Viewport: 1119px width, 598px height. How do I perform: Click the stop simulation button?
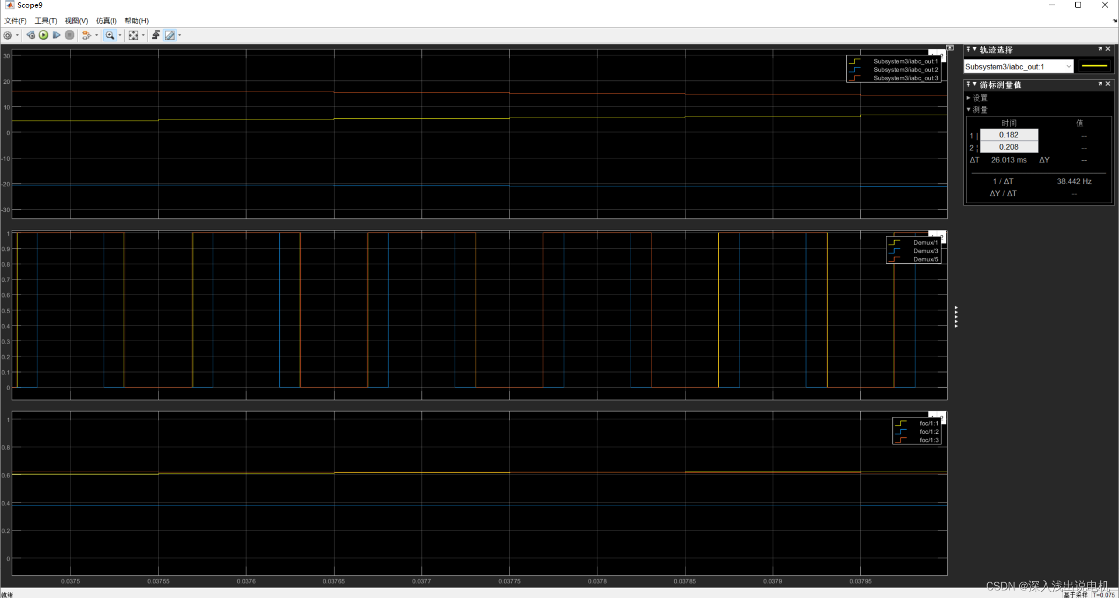coord(69,36)
